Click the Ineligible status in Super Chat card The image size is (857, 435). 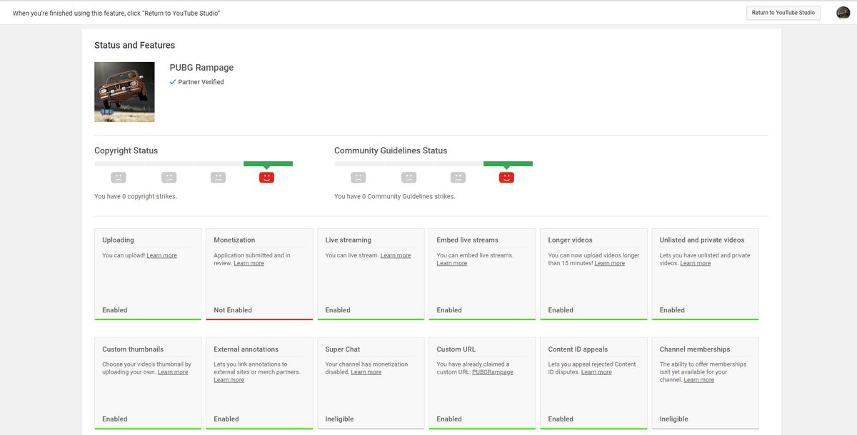coord(339,419)
